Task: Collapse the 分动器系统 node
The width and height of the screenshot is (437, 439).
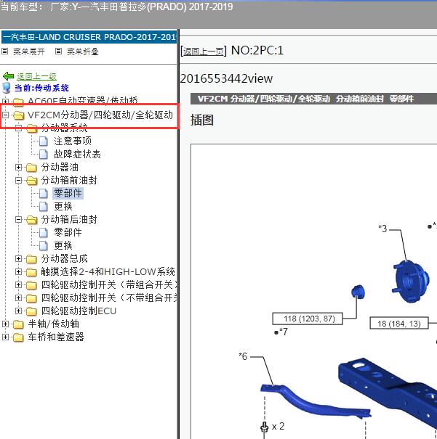Action: [x=18, y=128]
